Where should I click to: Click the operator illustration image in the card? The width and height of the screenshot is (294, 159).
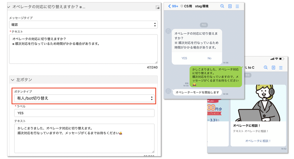258,103
